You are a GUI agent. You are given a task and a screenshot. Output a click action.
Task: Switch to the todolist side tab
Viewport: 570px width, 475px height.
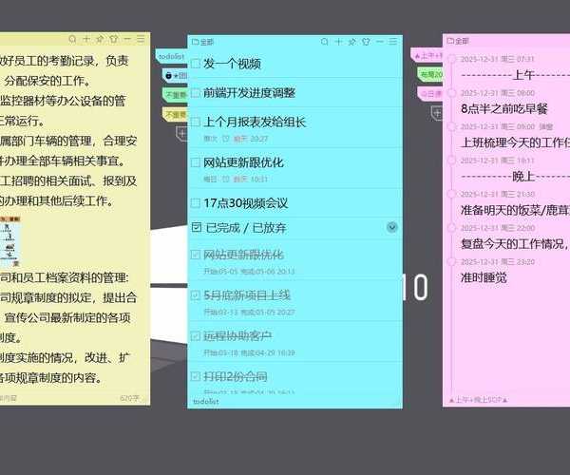(x=172, y=56)
